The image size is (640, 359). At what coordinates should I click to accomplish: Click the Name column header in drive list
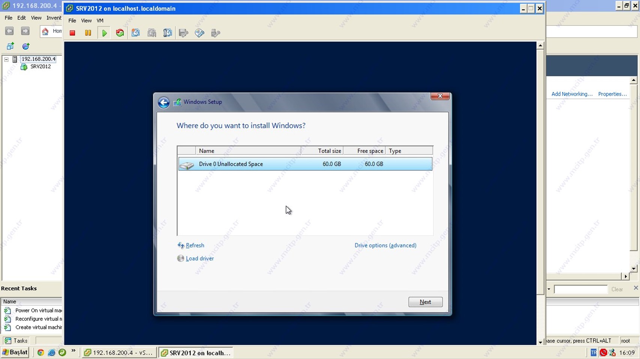tap(248, 151)
